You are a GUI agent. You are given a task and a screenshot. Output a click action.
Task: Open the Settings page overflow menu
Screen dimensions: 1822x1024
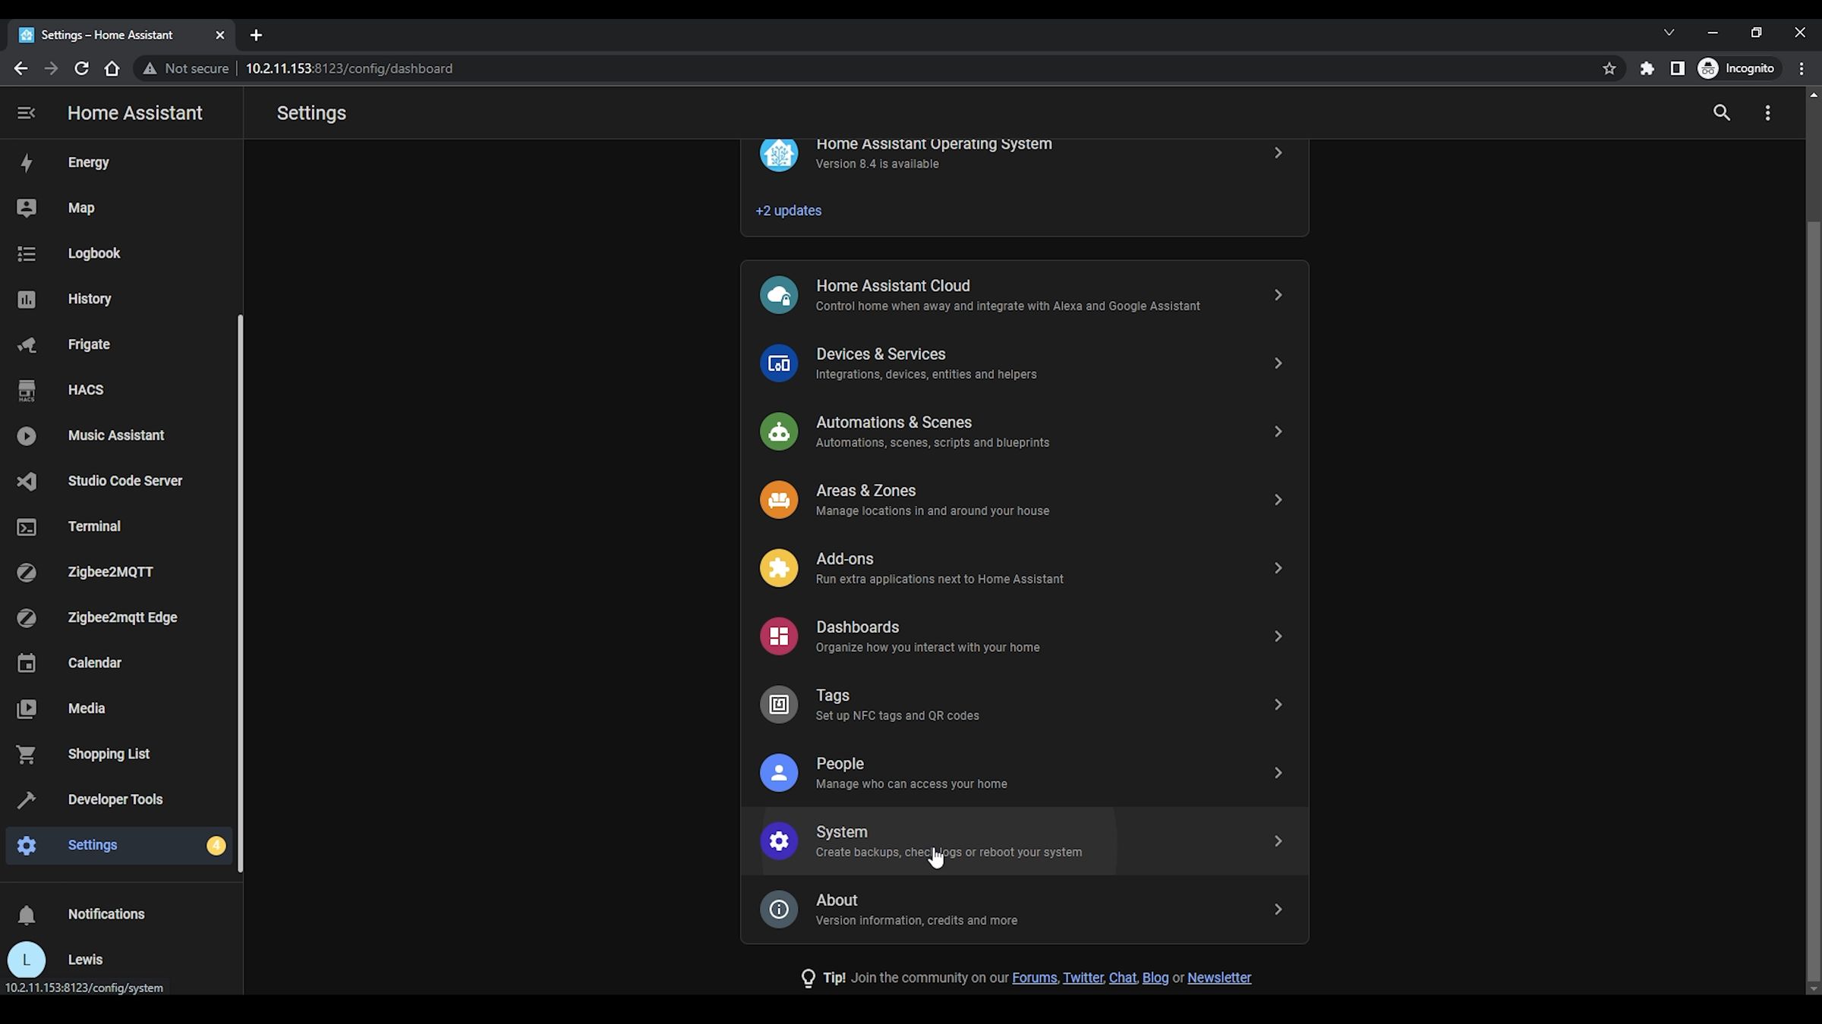pos(1767,113)
